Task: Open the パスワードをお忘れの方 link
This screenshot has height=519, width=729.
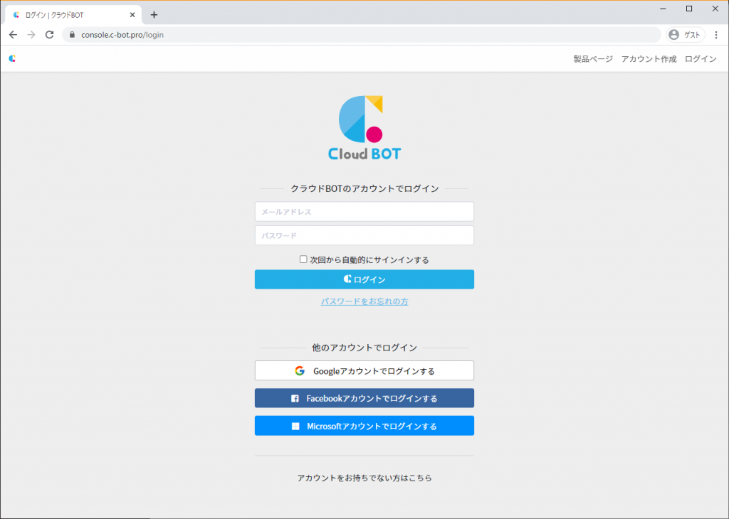Action: tap(364, 301)
